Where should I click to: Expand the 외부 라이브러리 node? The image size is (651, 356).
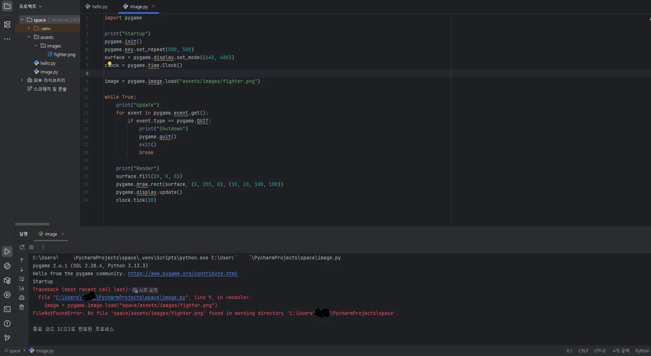click(22, 80)
